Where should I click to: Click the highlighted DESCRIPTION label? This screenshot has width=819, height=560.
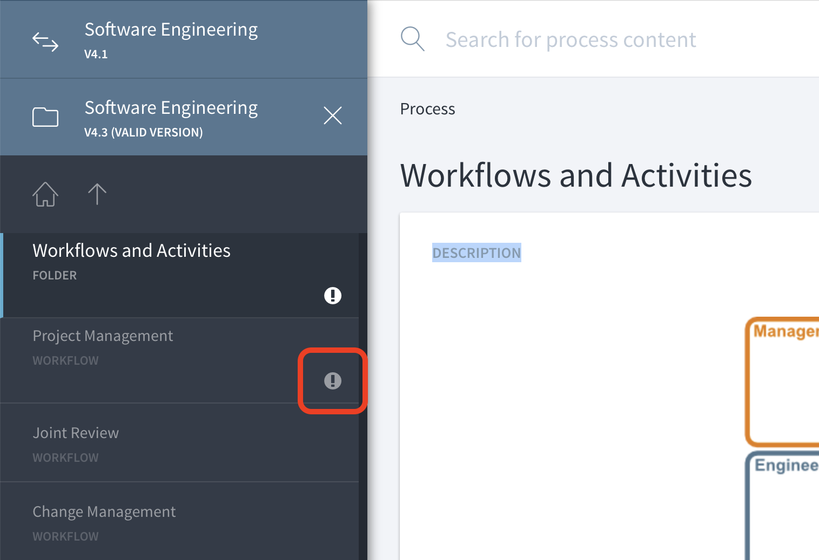[x=476, y=252]
